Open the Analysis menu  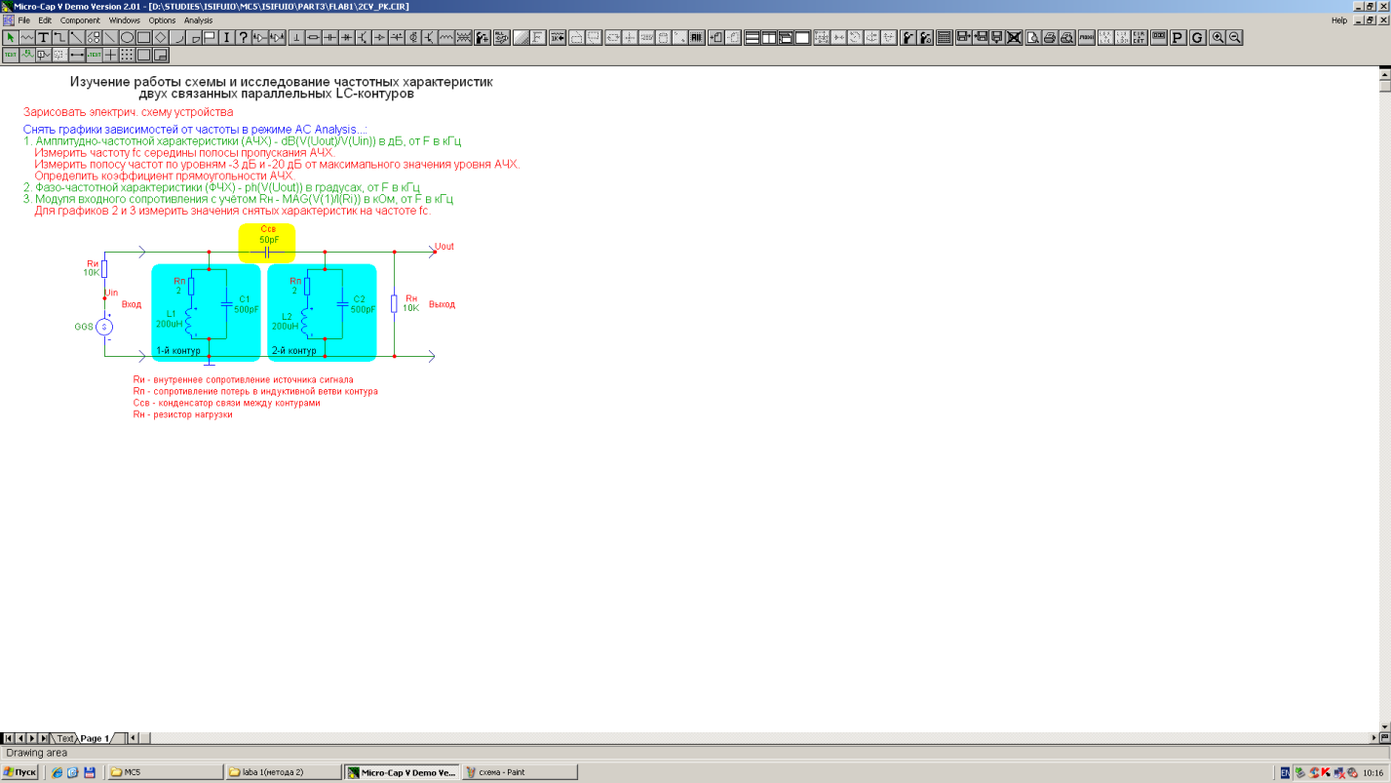[x=198, y=20]
